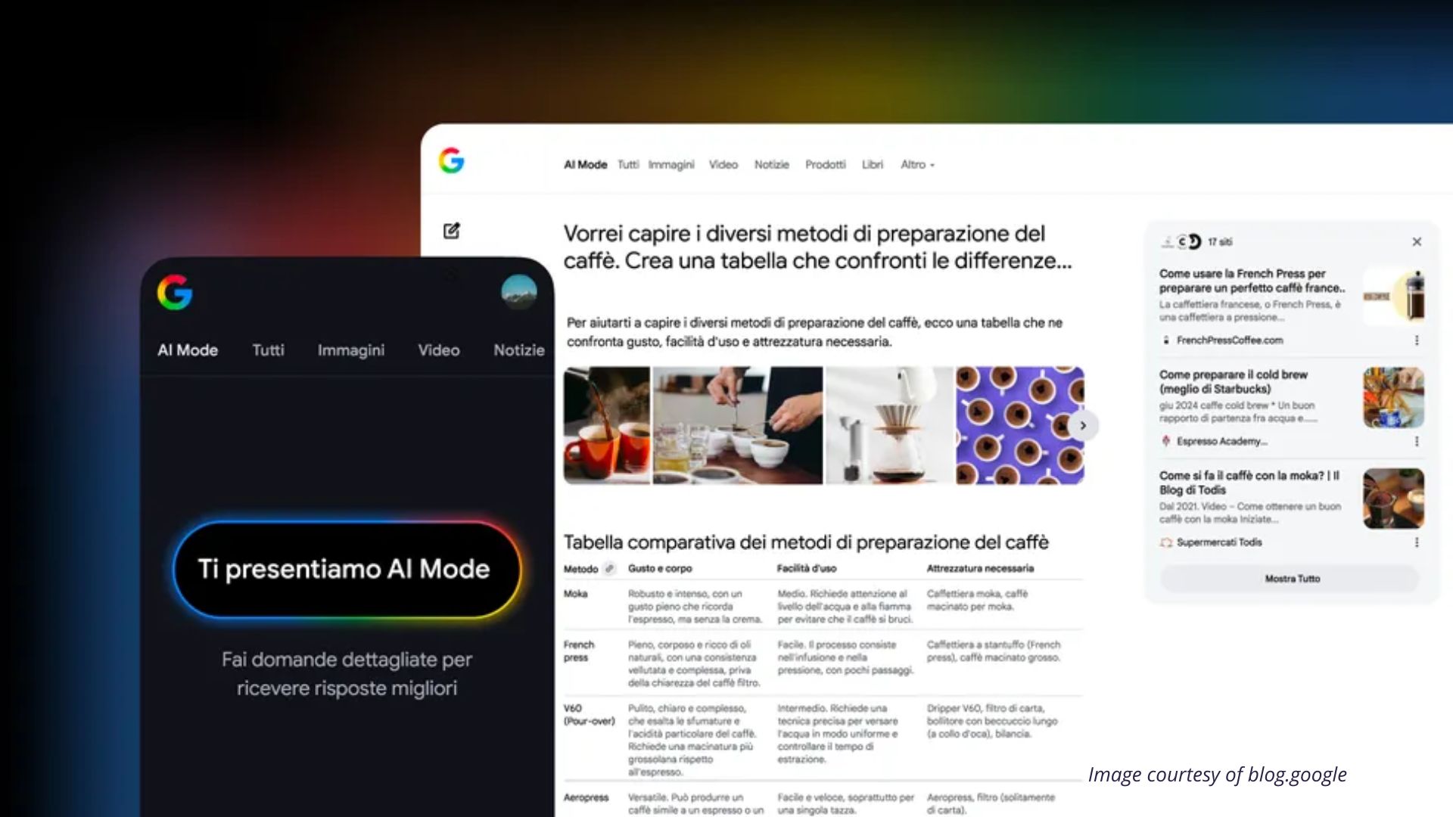This screenshot has width=1453, height=817.
Task: Open the Notizie tab on mobile
Action: pos(518,350)
